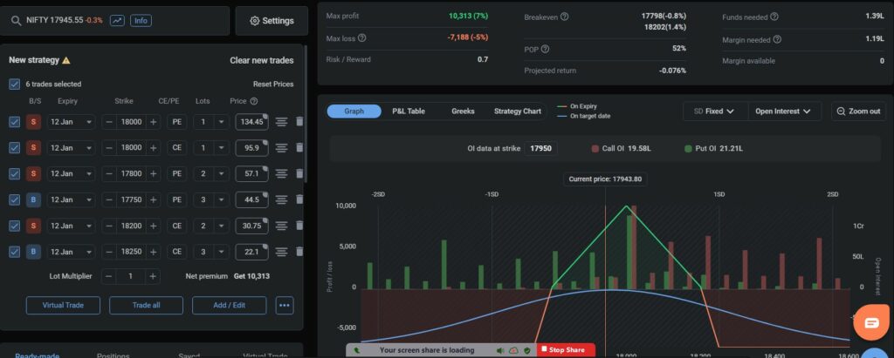Switch to the Greeks tab

tap(463, 111)
